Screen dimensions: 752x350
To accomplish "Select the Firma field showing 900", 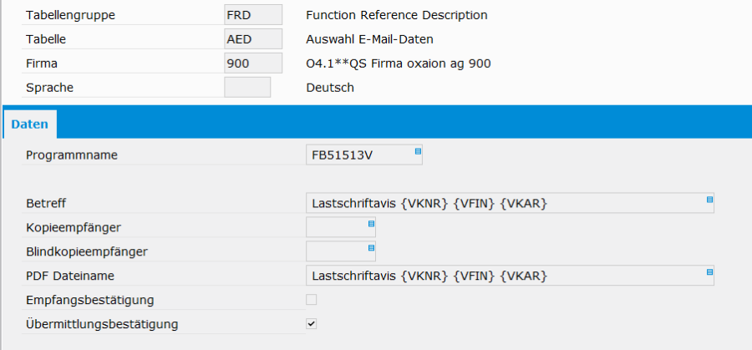I will coord(252,63).
